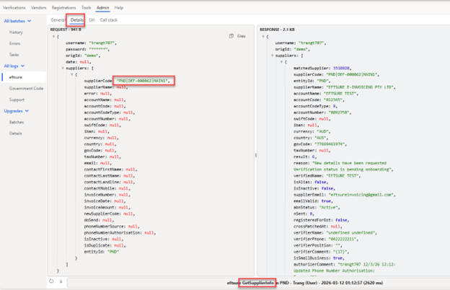Select Government Code under All logs
The width and height of the screenshot is (450, 290).
click(x=26, y=88)
